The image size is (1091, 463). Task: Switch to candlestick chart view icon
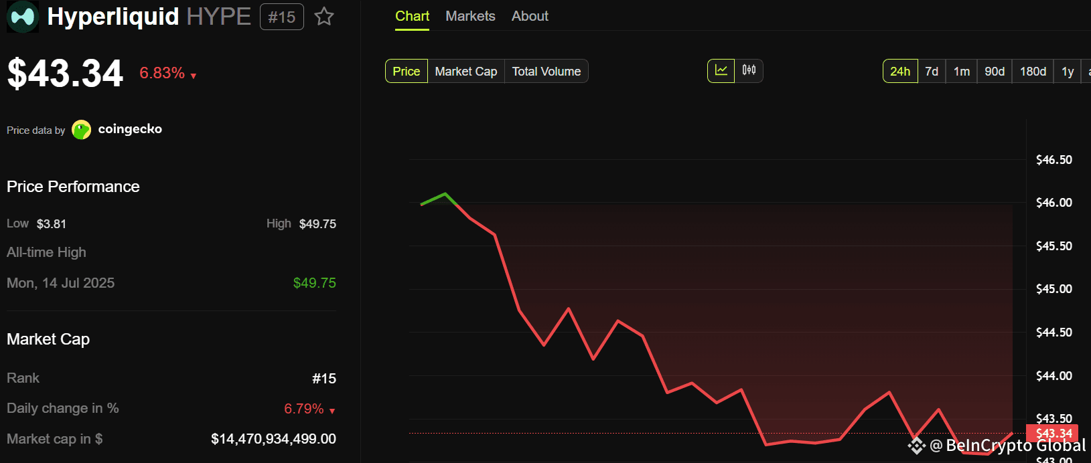point(749,70)
